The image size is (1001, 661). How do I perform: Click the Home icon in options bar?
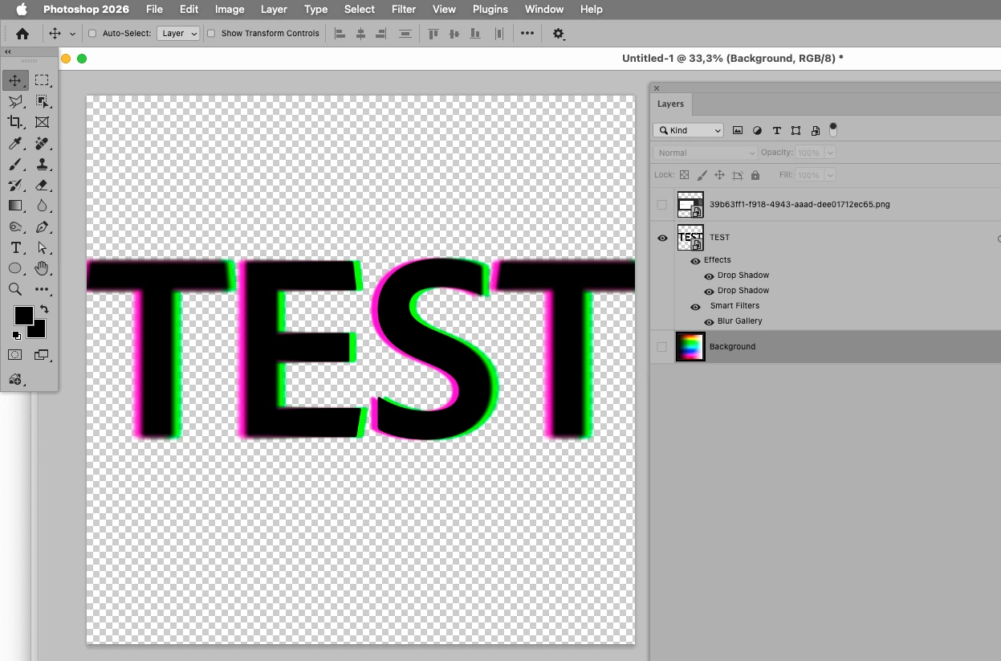[x=22, y=34]
